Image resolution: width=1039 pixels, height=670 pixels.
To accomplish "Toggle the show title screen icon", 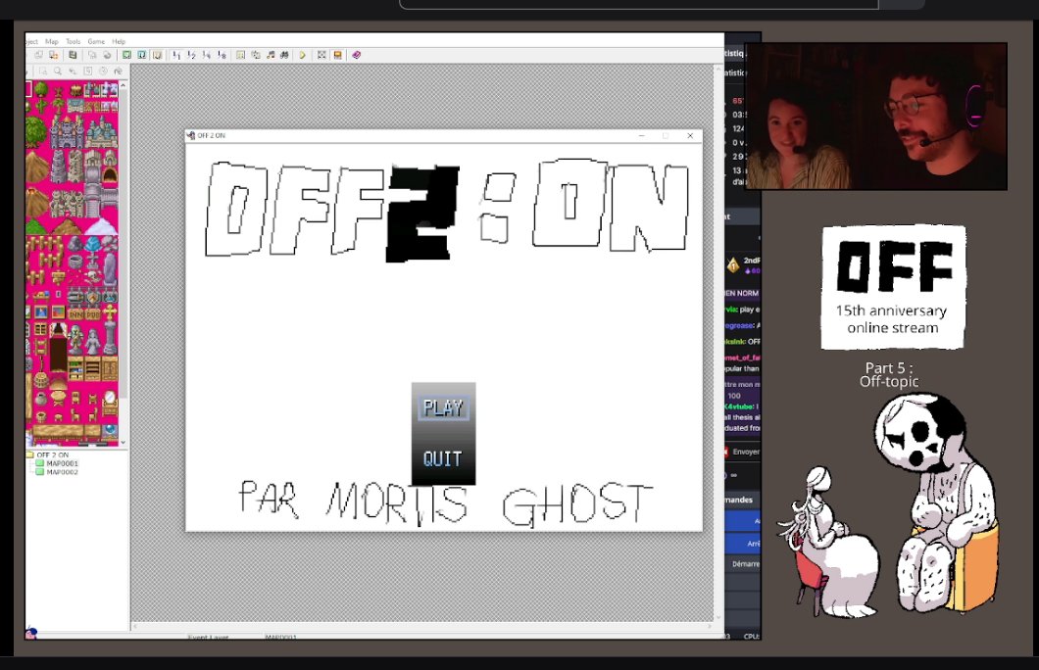I will (337, 55).
